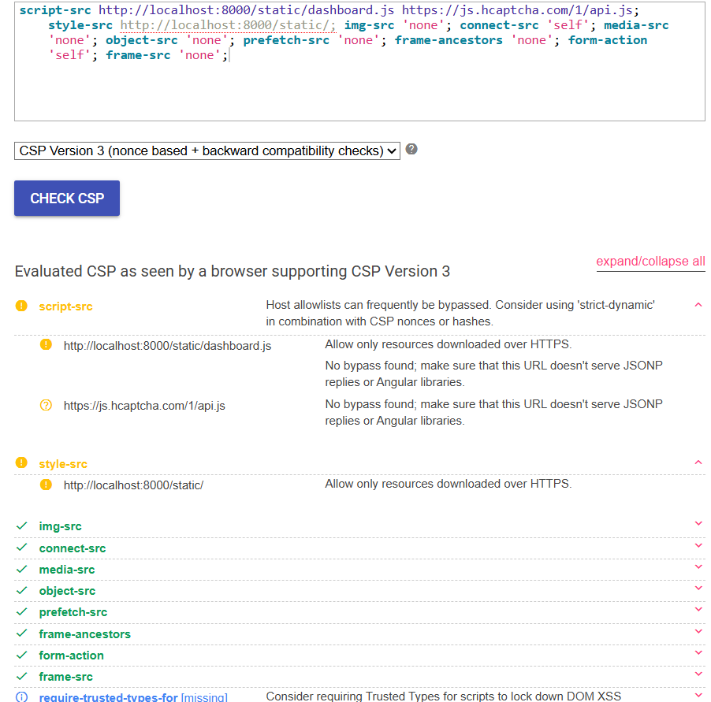Click the warning icon beside localhost static URL
Image resolution: width=711 pixels, height=702 pixels.
[46, 485]
